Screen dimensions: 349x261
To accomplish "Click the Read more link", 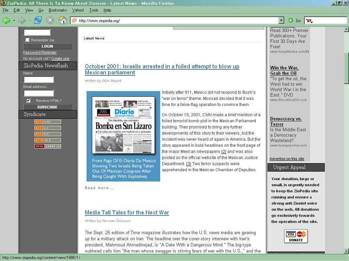I will 99,188.
